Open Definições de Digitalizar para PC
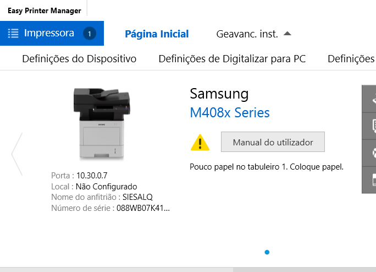 pyautogui.click(x=232, y=59)
